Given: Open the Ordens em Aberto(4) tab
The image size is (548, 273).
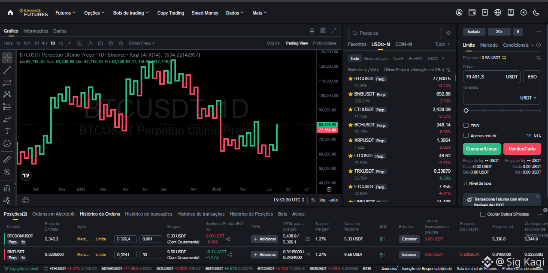Looking at the screenshot, I should point(53,214).
